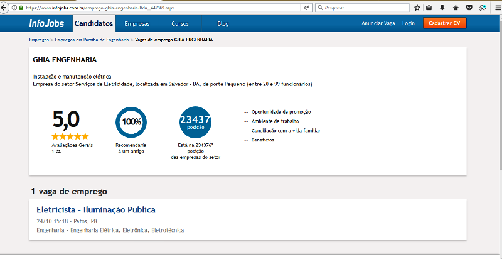Click Vagas de emprego GHIA ENGENHARIA breadcrumb
502x259 pixels.
click(174, 40)
